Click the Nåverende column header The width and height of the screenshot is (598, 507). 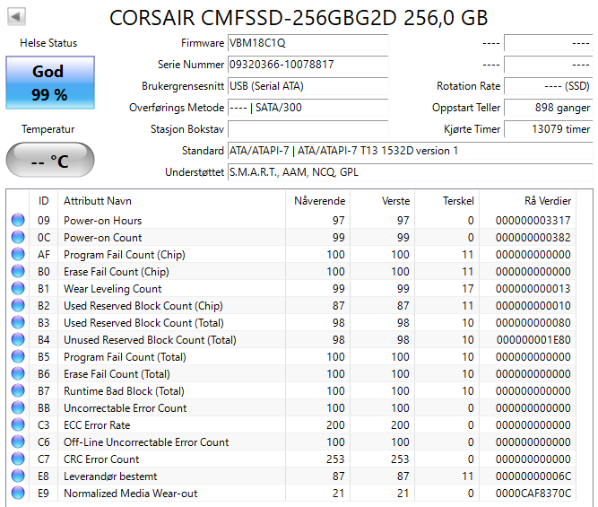(317, 201)
